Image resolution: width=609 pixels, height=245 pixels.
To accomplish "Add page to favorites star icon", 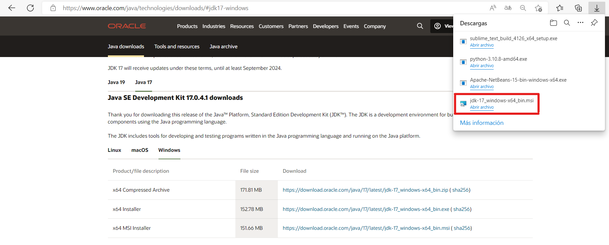I will pos(538,8).
